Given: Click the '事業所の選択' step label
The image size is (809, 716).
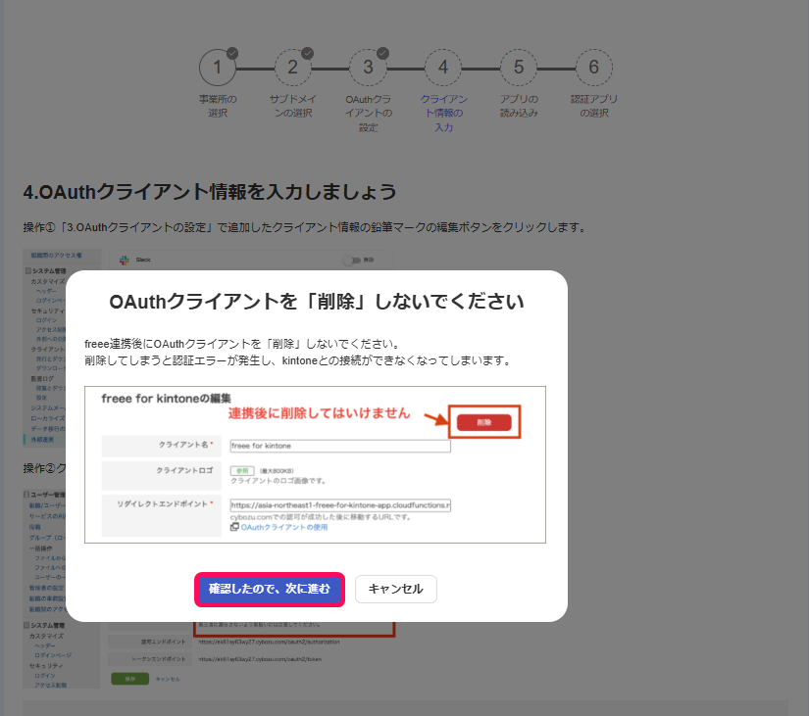Looking at the screenshot, I should [218, 106].
